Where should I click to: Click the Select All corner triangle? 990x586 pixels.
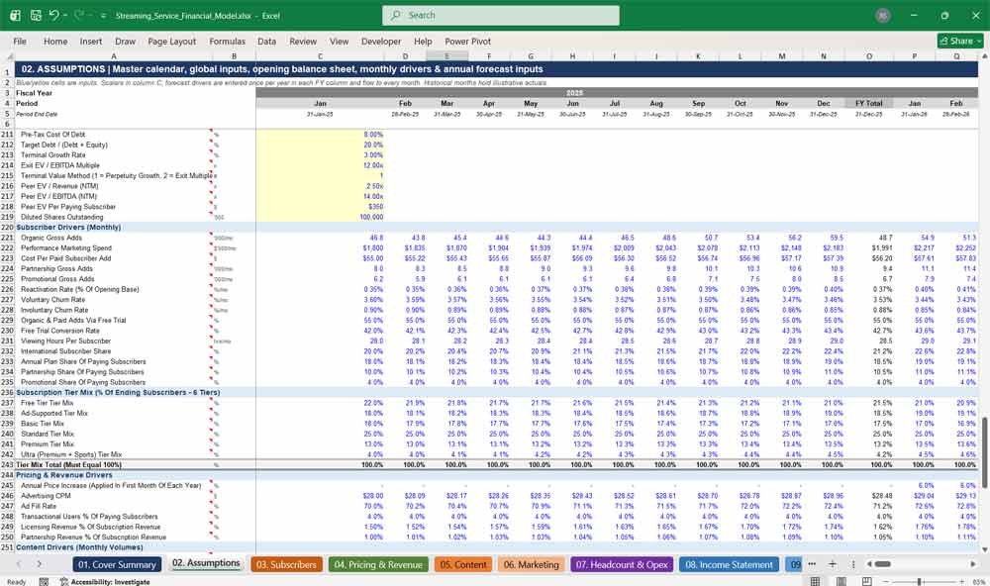pos(8,56)
